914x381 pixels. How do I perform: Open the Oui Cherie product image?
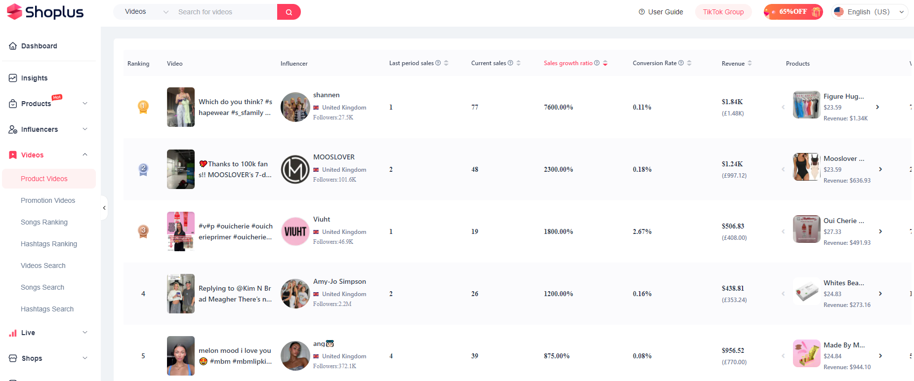[x=807, y=229]
